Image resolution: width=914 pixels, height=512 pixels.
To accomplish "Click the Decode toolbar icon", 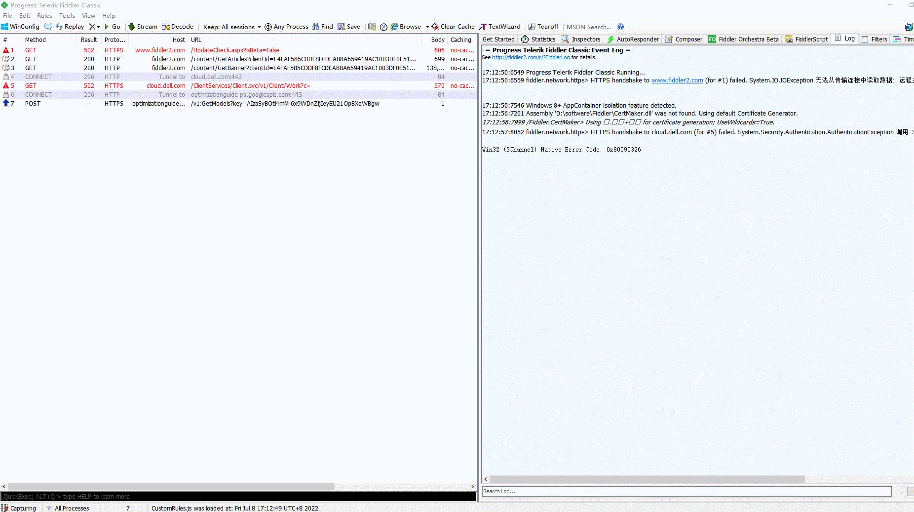I will (166, 27).
